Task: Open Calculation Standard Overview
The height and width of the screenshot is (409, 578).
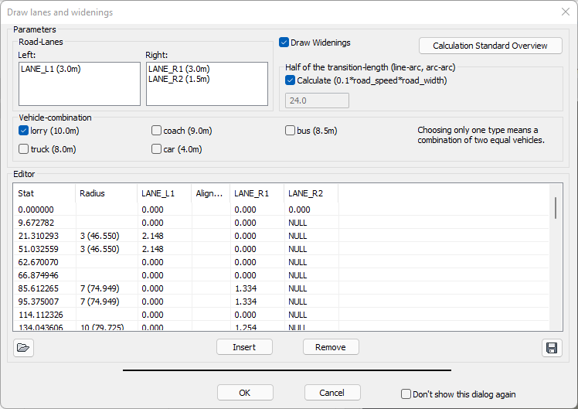Action: [491, 46]
